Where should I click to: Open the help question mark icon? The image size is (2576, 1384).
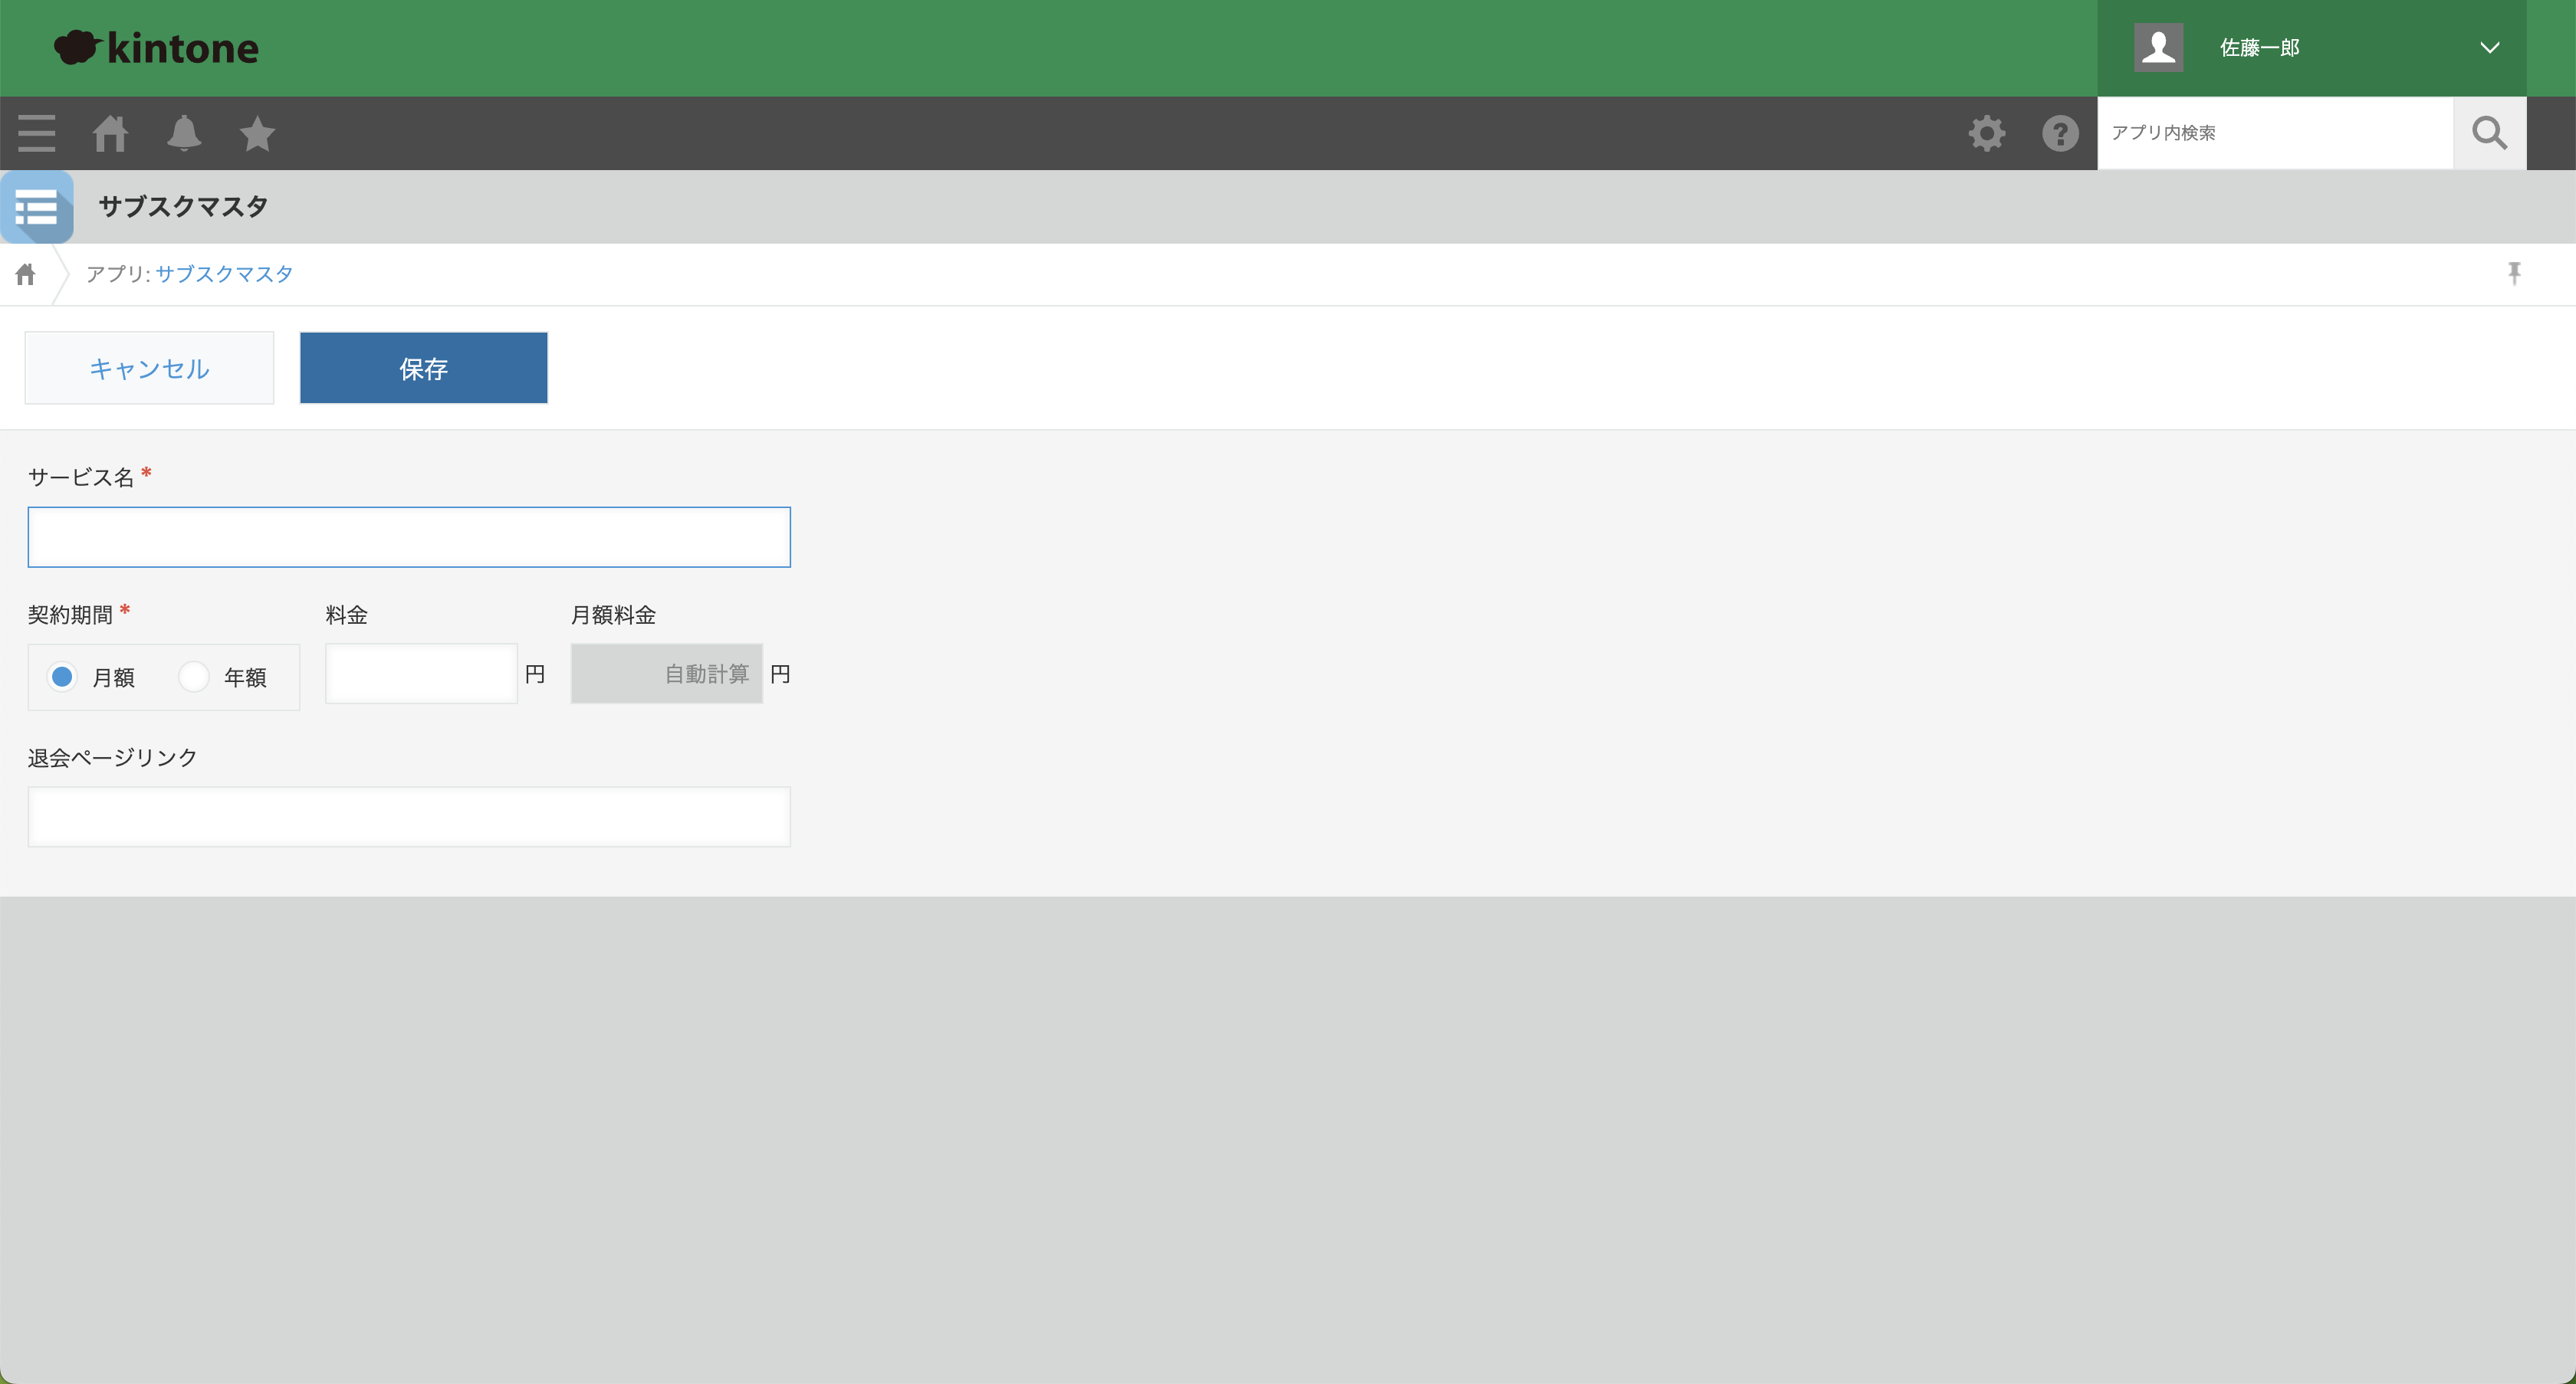(2060, 133)
